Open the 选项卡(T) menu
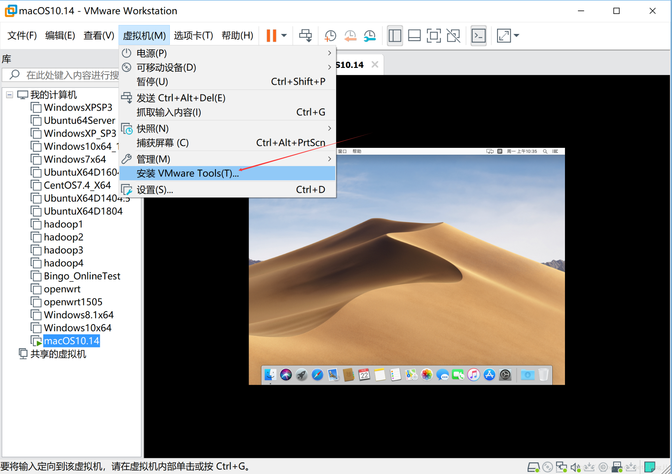The image size is (672, 474). 193,35
